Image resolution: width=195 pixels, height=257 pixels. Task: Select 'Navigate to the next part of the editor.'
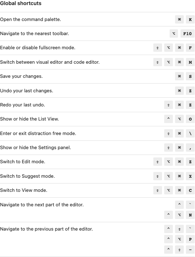[42, 205]
